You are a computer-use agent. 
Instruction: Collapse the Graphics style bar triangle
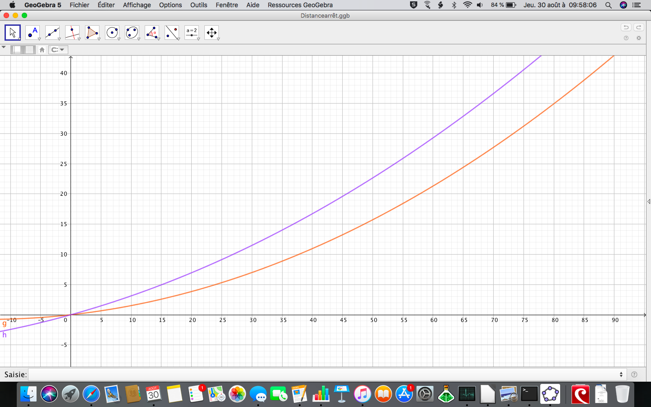[x=4, y=47]
